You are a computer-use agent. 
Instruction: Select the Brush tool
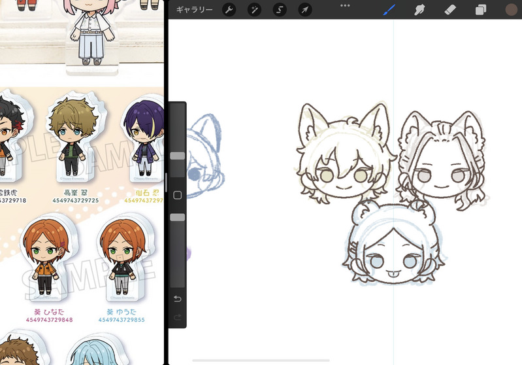coord(389,10)
